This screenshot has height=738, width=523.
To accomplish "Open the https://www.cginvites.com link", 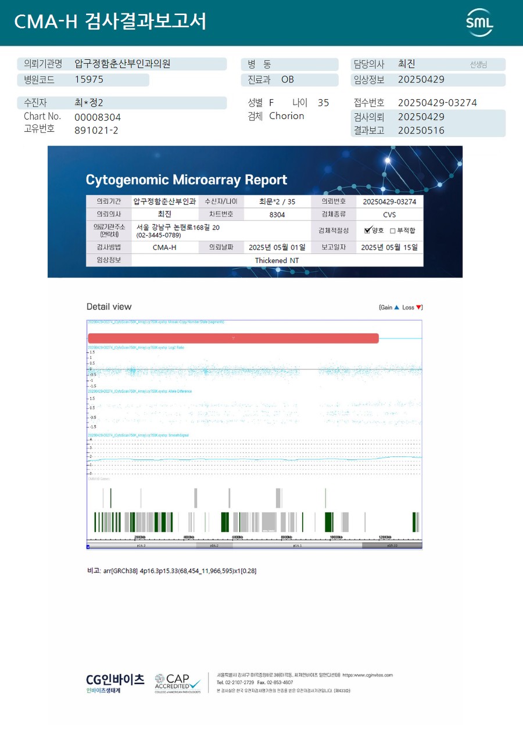I will click(367, 675).
